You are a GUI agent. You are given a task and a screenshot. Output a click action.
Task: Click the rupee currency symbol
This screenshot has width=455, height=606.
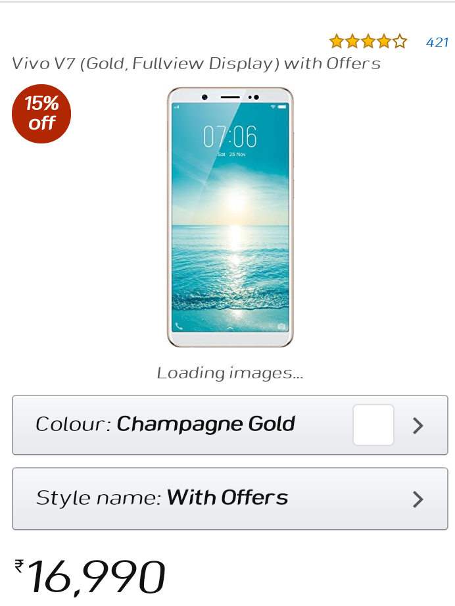(x=19, y=567)
